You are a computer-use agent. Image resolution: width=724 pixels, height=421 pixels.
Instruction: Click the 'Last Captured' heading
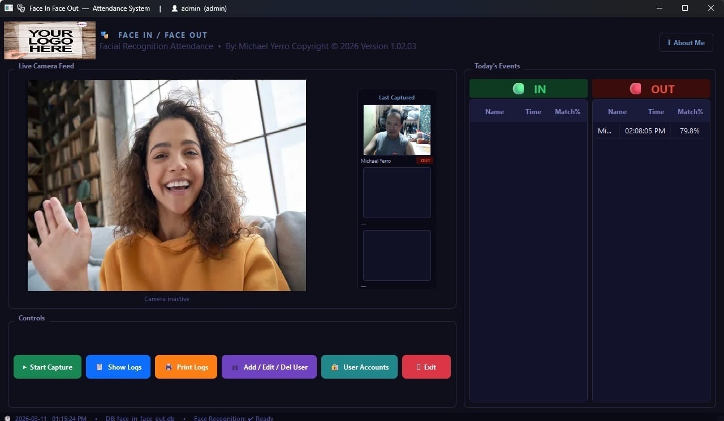tap(397, 98)
